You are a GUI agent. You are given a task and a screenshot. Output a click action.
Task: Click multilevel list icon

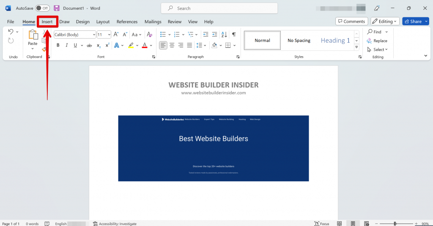(x=191, y=35)
